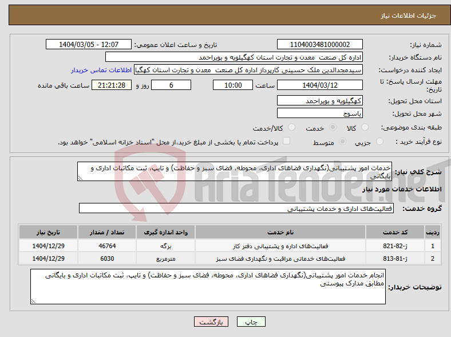The height and width of the screenshot is (337, 451).
Task: Click the ردیف column header
Action: tap(432, 232)
